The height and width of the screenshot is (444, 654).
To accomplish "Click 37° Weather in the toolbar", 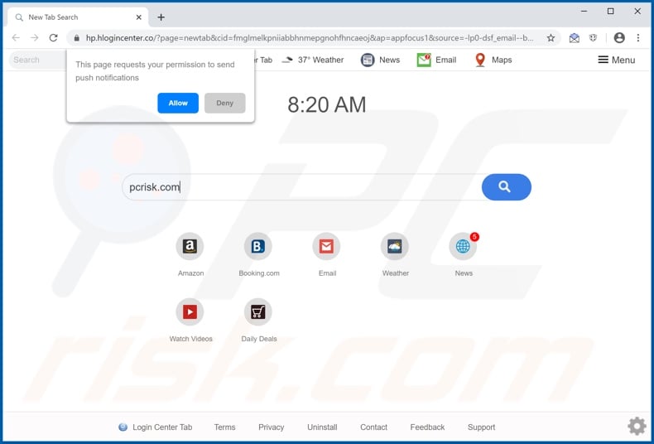I will (313, 60).
